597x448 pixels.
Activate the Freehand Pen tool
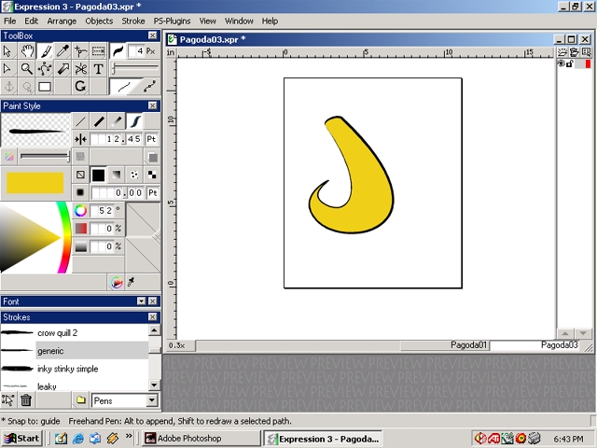point(45,50)
